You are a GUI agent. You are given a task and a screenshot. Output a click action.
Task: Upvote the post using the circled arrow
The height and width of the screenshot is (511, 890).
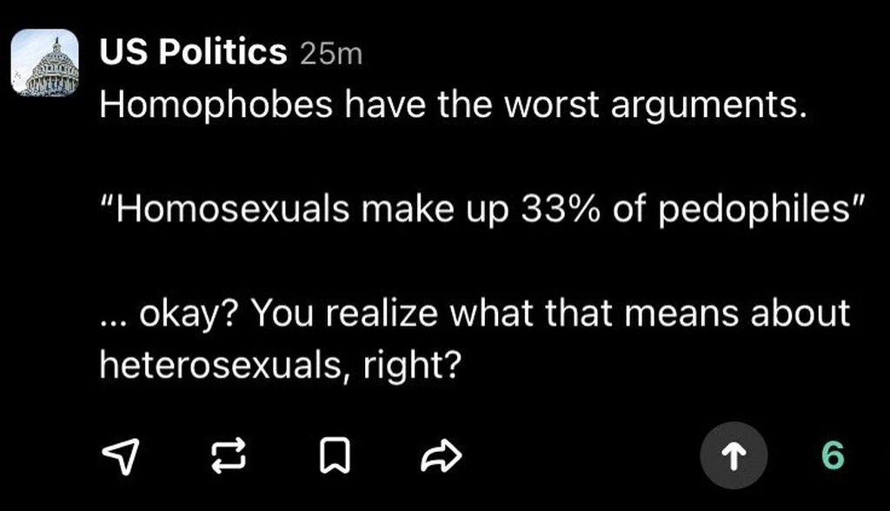click(733, 455)
